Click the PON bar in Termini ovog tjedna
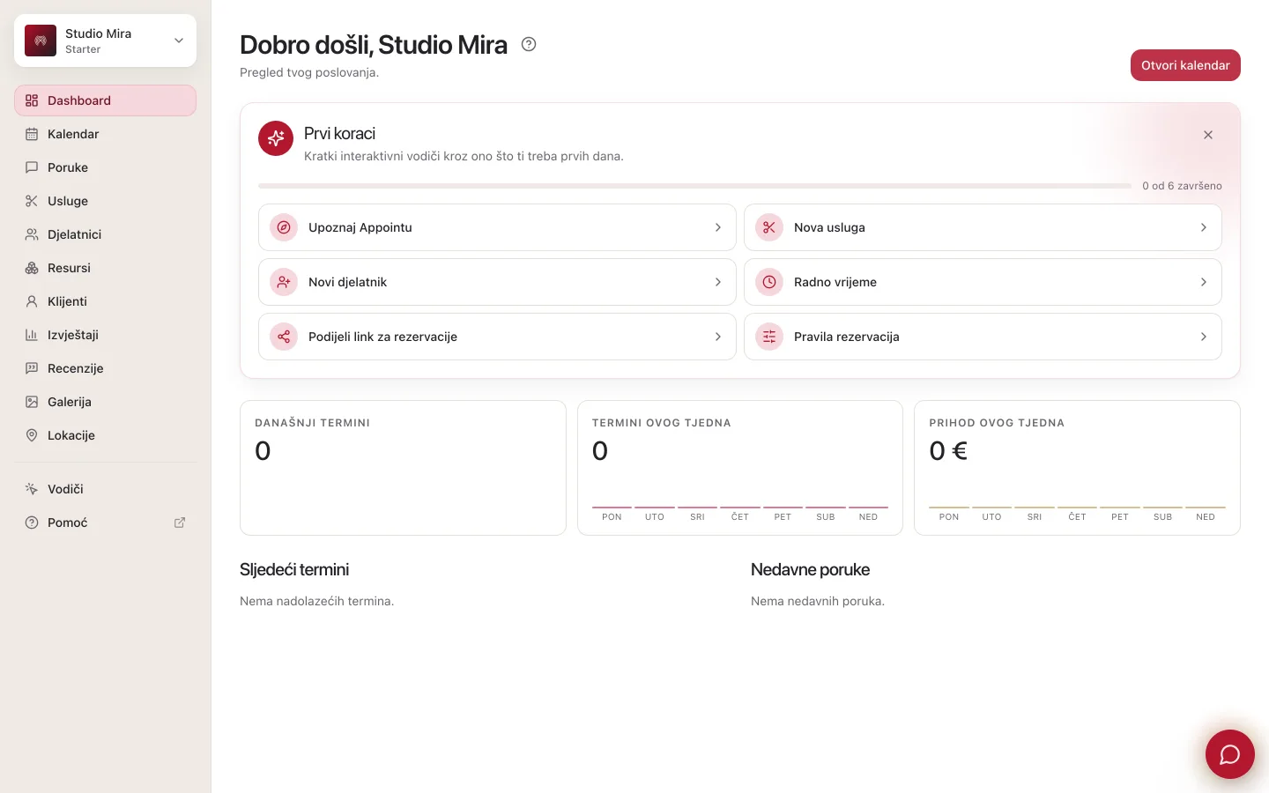The height and width of the screenshot is (793, 1269). pyautogui.click(x=612, y=508)
